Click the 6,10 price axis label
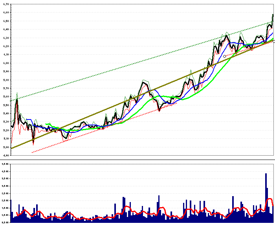The height and width of the screenshot is (226, 275). point(6,55)
